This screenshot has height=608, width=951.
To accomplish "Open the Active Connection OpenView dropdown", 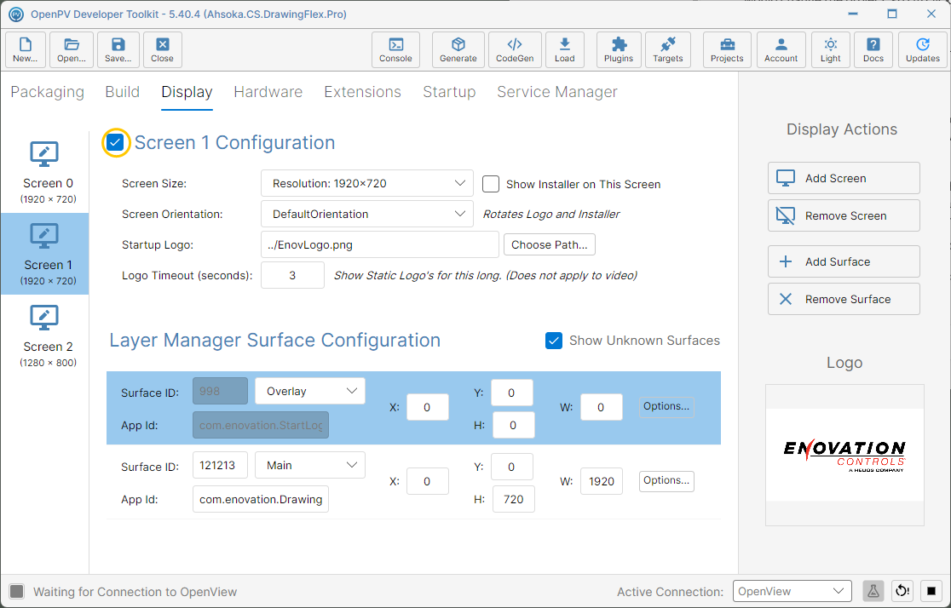I will 792,591.
